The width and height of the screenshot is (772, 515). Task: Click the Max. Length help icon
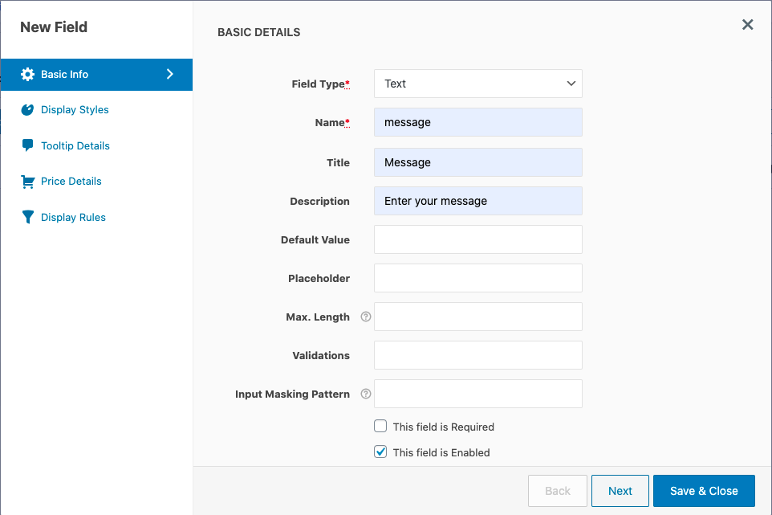(366, 317)
